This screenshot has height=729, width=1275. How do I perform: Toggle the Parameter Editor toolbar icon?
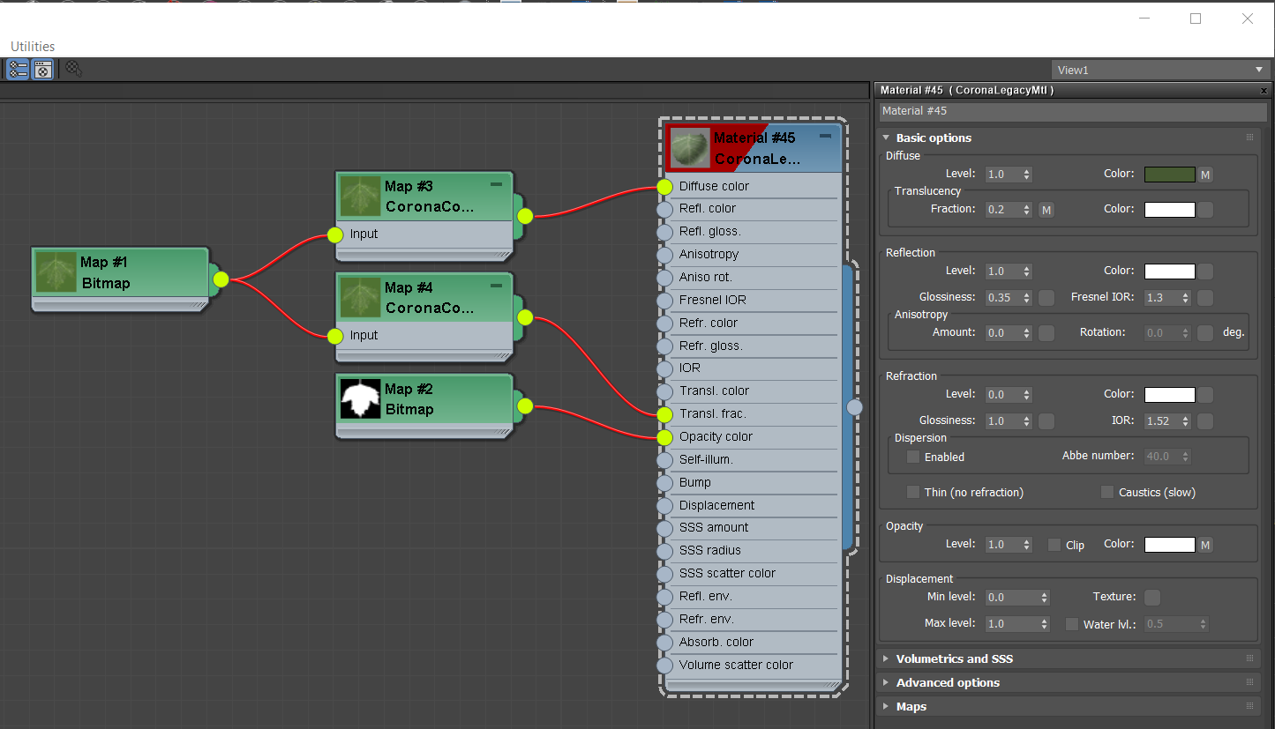42,70
